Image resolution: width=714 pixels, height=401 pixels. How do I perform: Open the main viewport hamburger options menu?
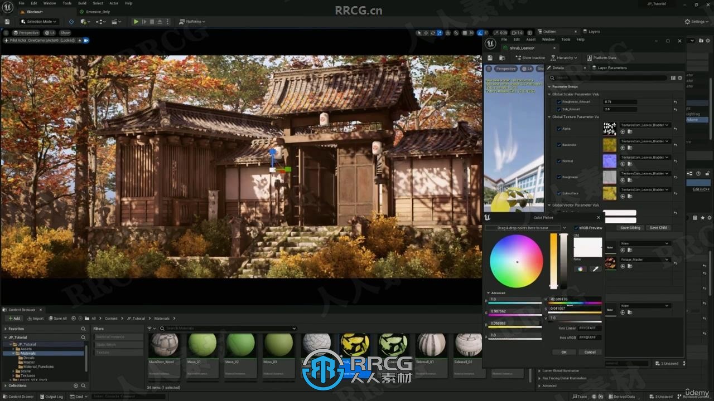(x=7, y=33)
